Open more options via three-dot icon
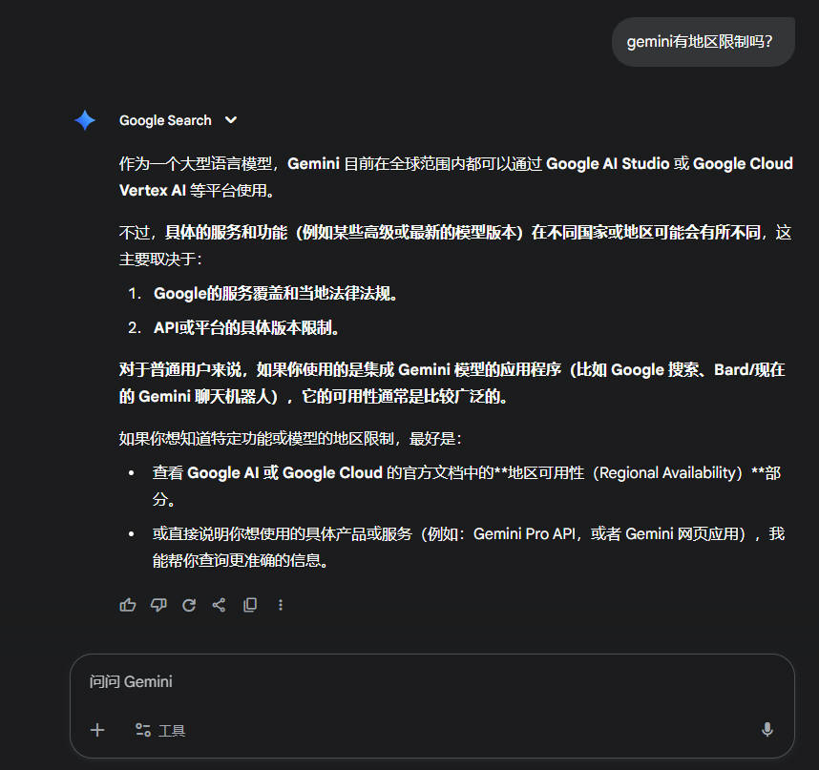This screenshot has height=770, width=819. coord(281,605)
